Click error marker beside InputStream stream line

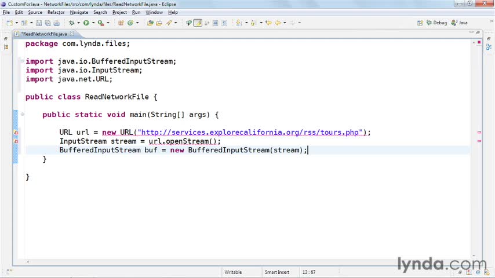pyautogui.click(x=16, y=141)
